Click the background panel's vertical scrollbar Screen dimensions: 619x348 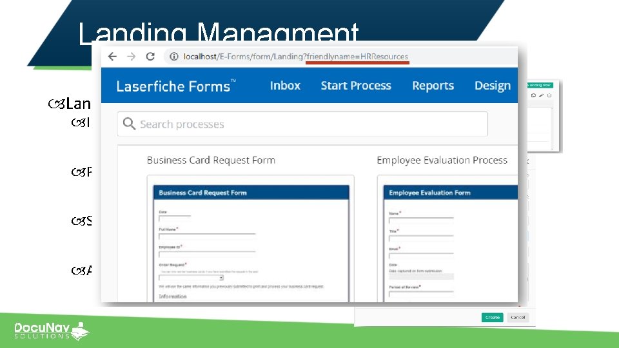[552, 128]
